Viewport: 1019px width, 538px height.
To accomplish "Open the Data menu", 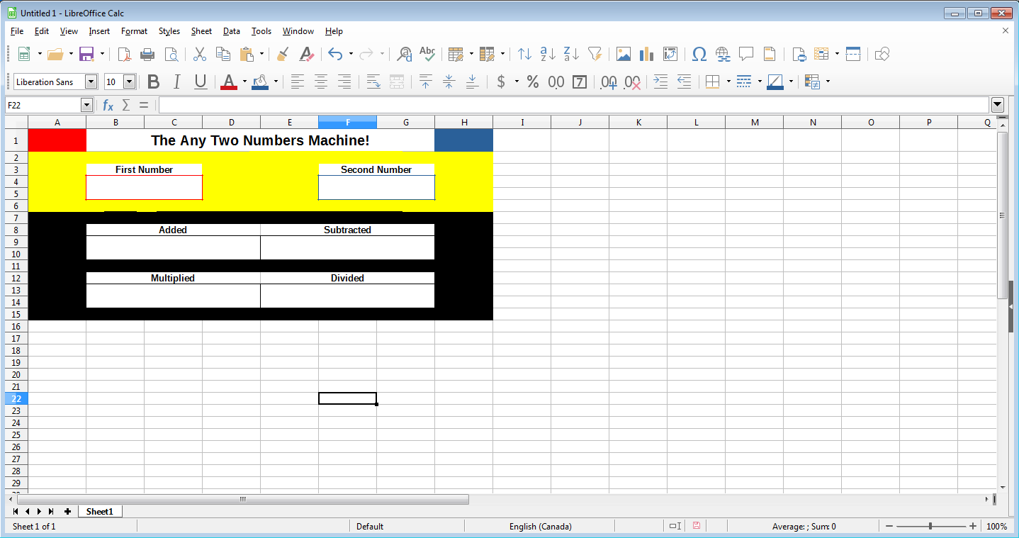I will tap(231, 30).
